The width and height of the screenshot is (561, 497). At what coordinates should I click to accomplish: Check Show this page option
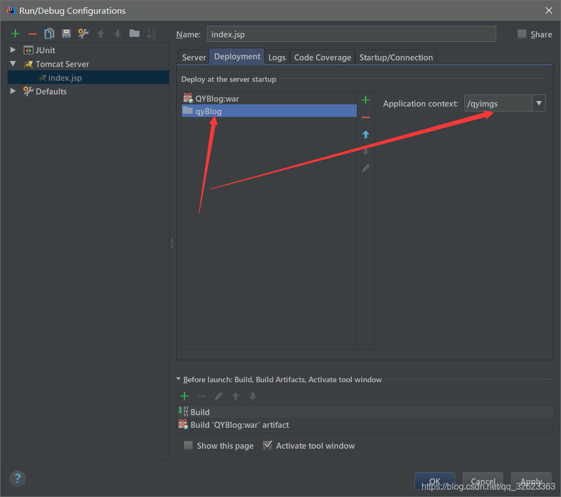coord(188,445)
